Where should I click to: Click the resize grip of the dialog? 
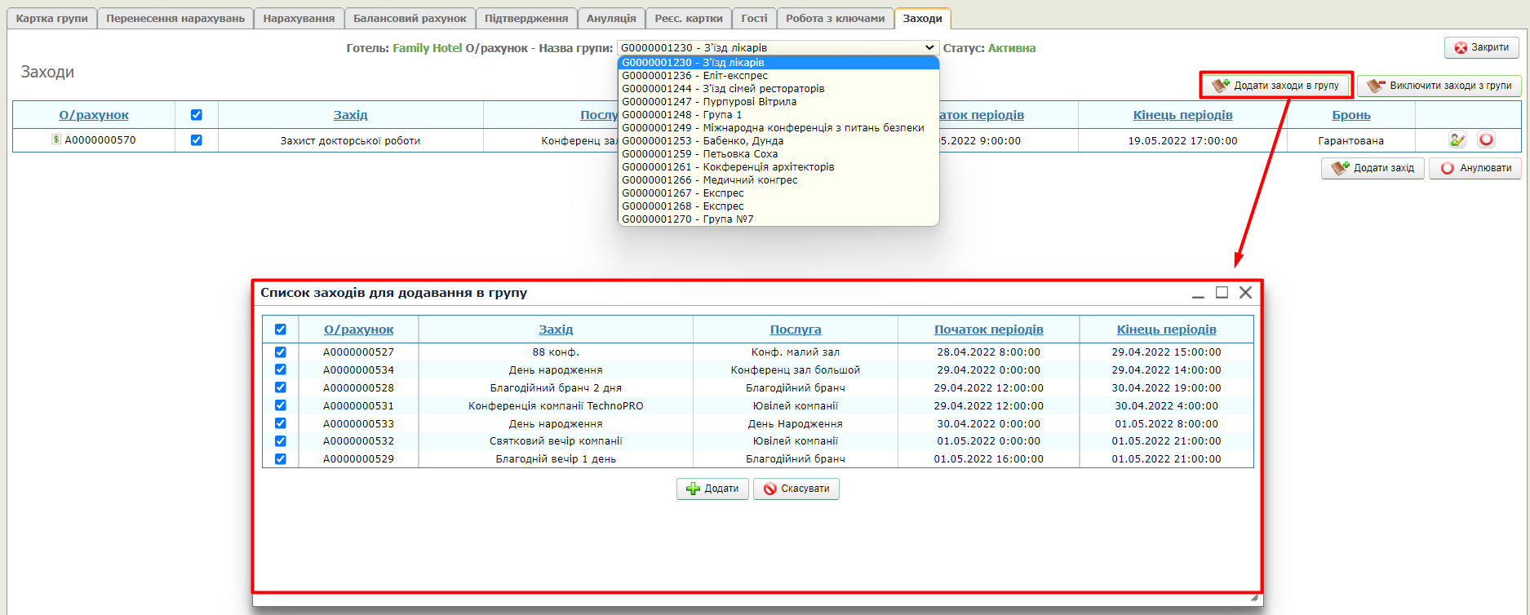pos(1254,599)
